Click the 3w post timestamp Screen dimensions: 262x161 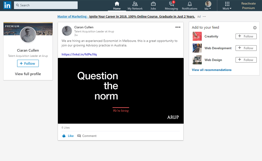[x=76, y=35]
